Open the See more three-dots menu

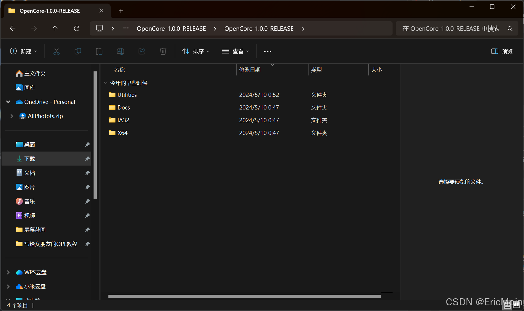[268, 51]
